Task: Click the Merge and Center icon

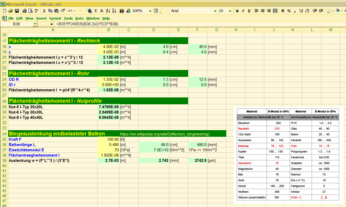Action: (x=275, y=11)
